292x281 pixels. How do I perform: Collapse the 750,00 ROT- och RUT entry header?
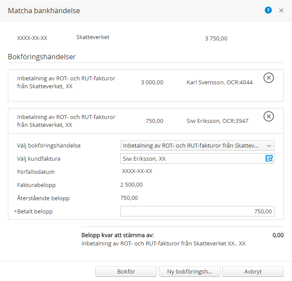click(x=146, y=121)
